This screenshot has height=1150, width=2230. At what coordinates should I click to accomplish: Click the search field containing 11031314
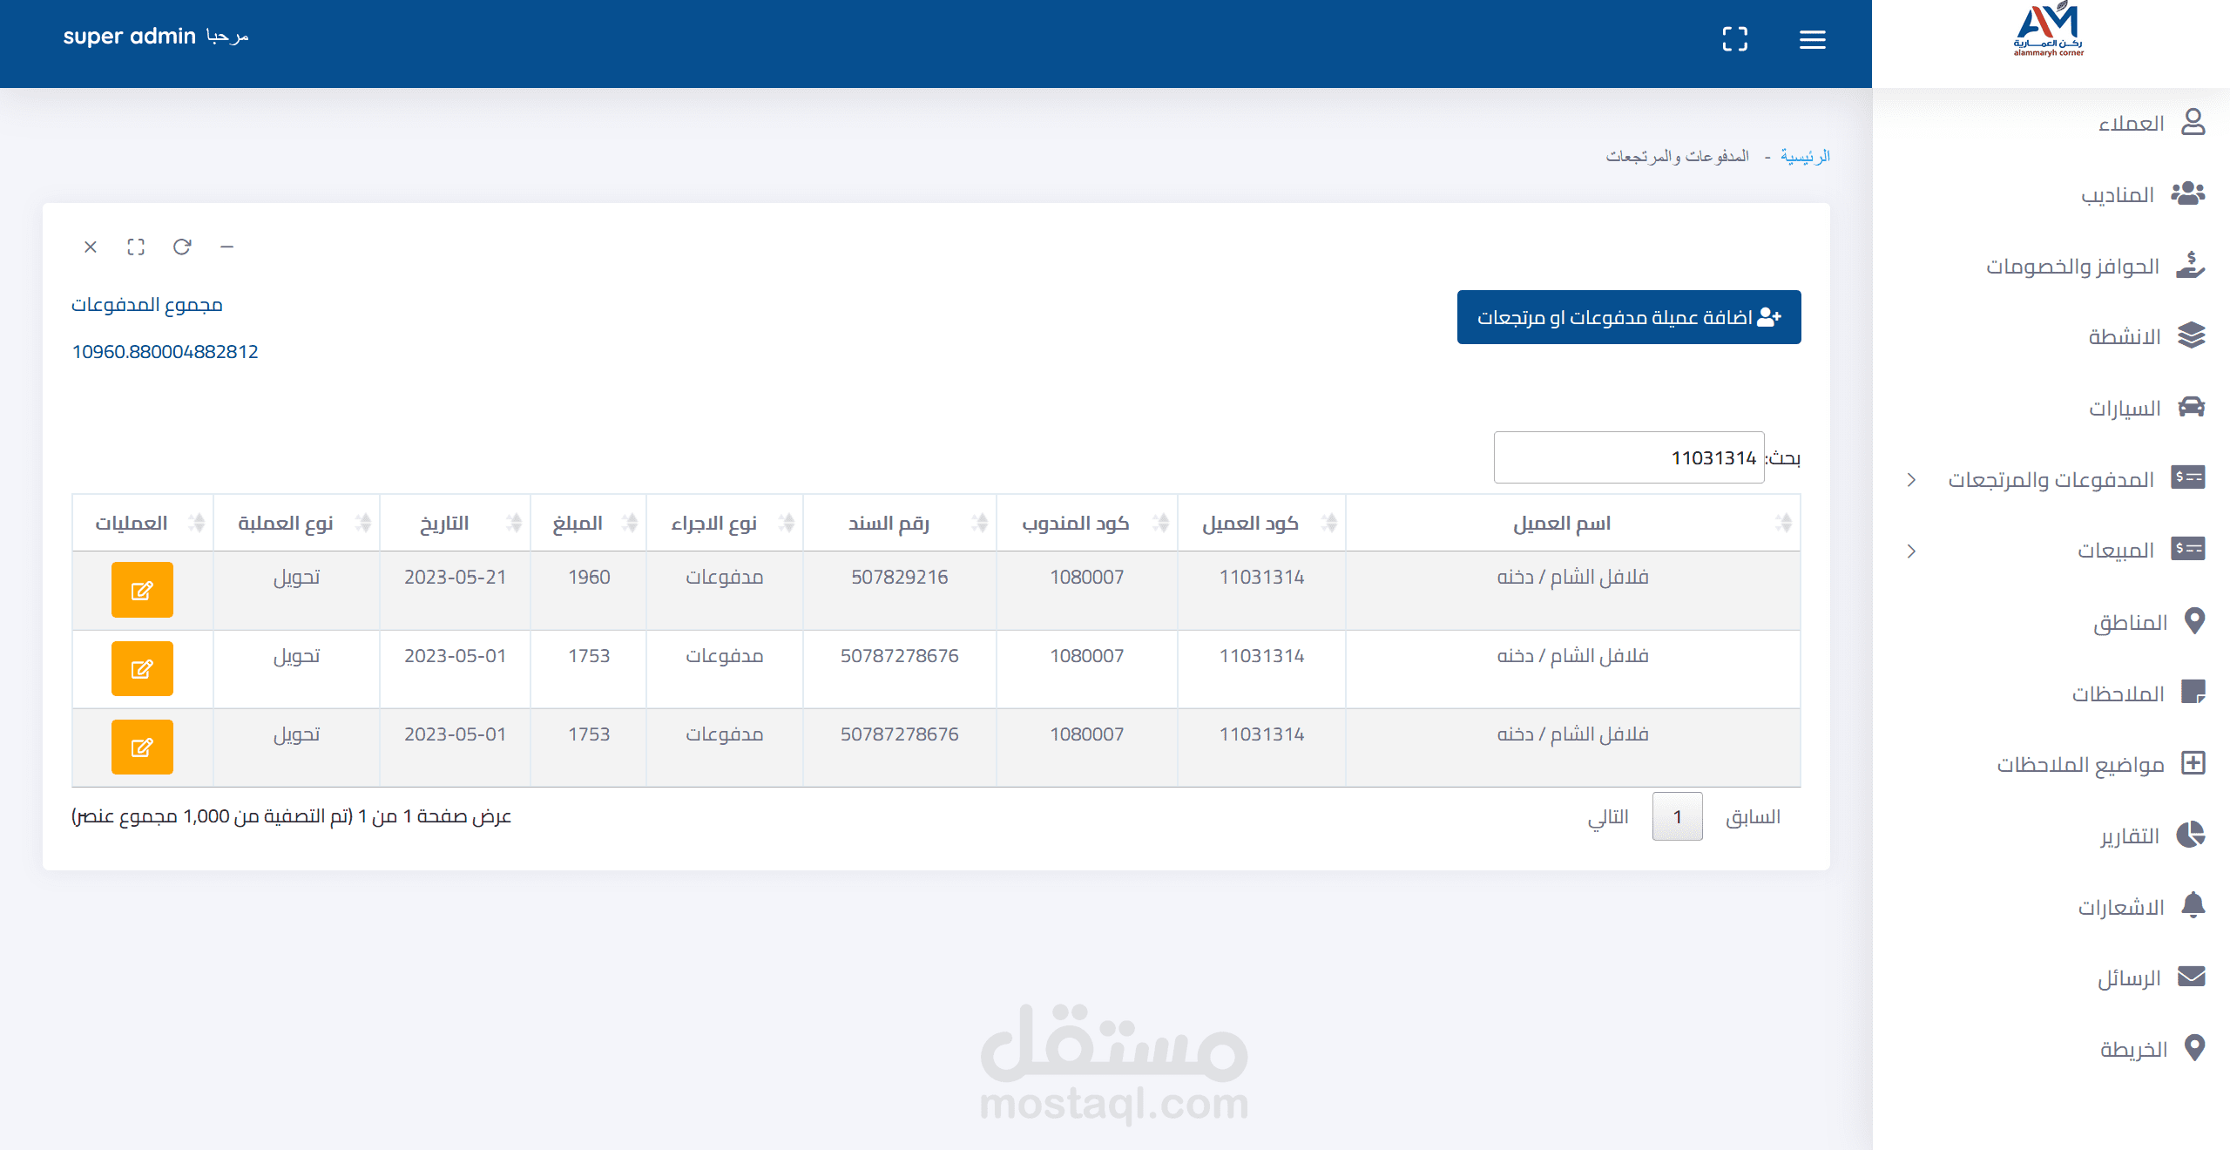[1628, 457]
